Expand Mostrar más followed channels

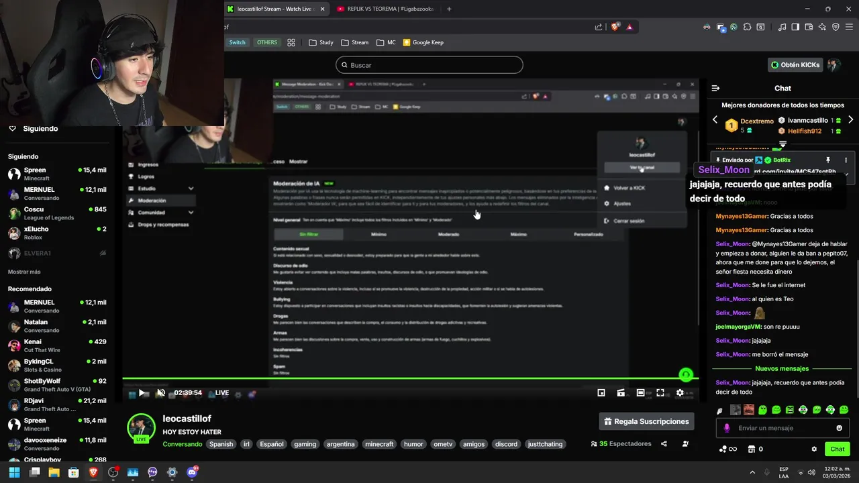(x=24, y=272)
